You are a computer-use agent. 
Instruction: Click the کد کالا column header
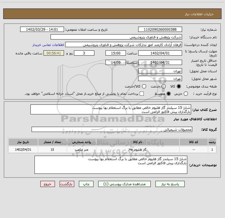pos(193,142)
